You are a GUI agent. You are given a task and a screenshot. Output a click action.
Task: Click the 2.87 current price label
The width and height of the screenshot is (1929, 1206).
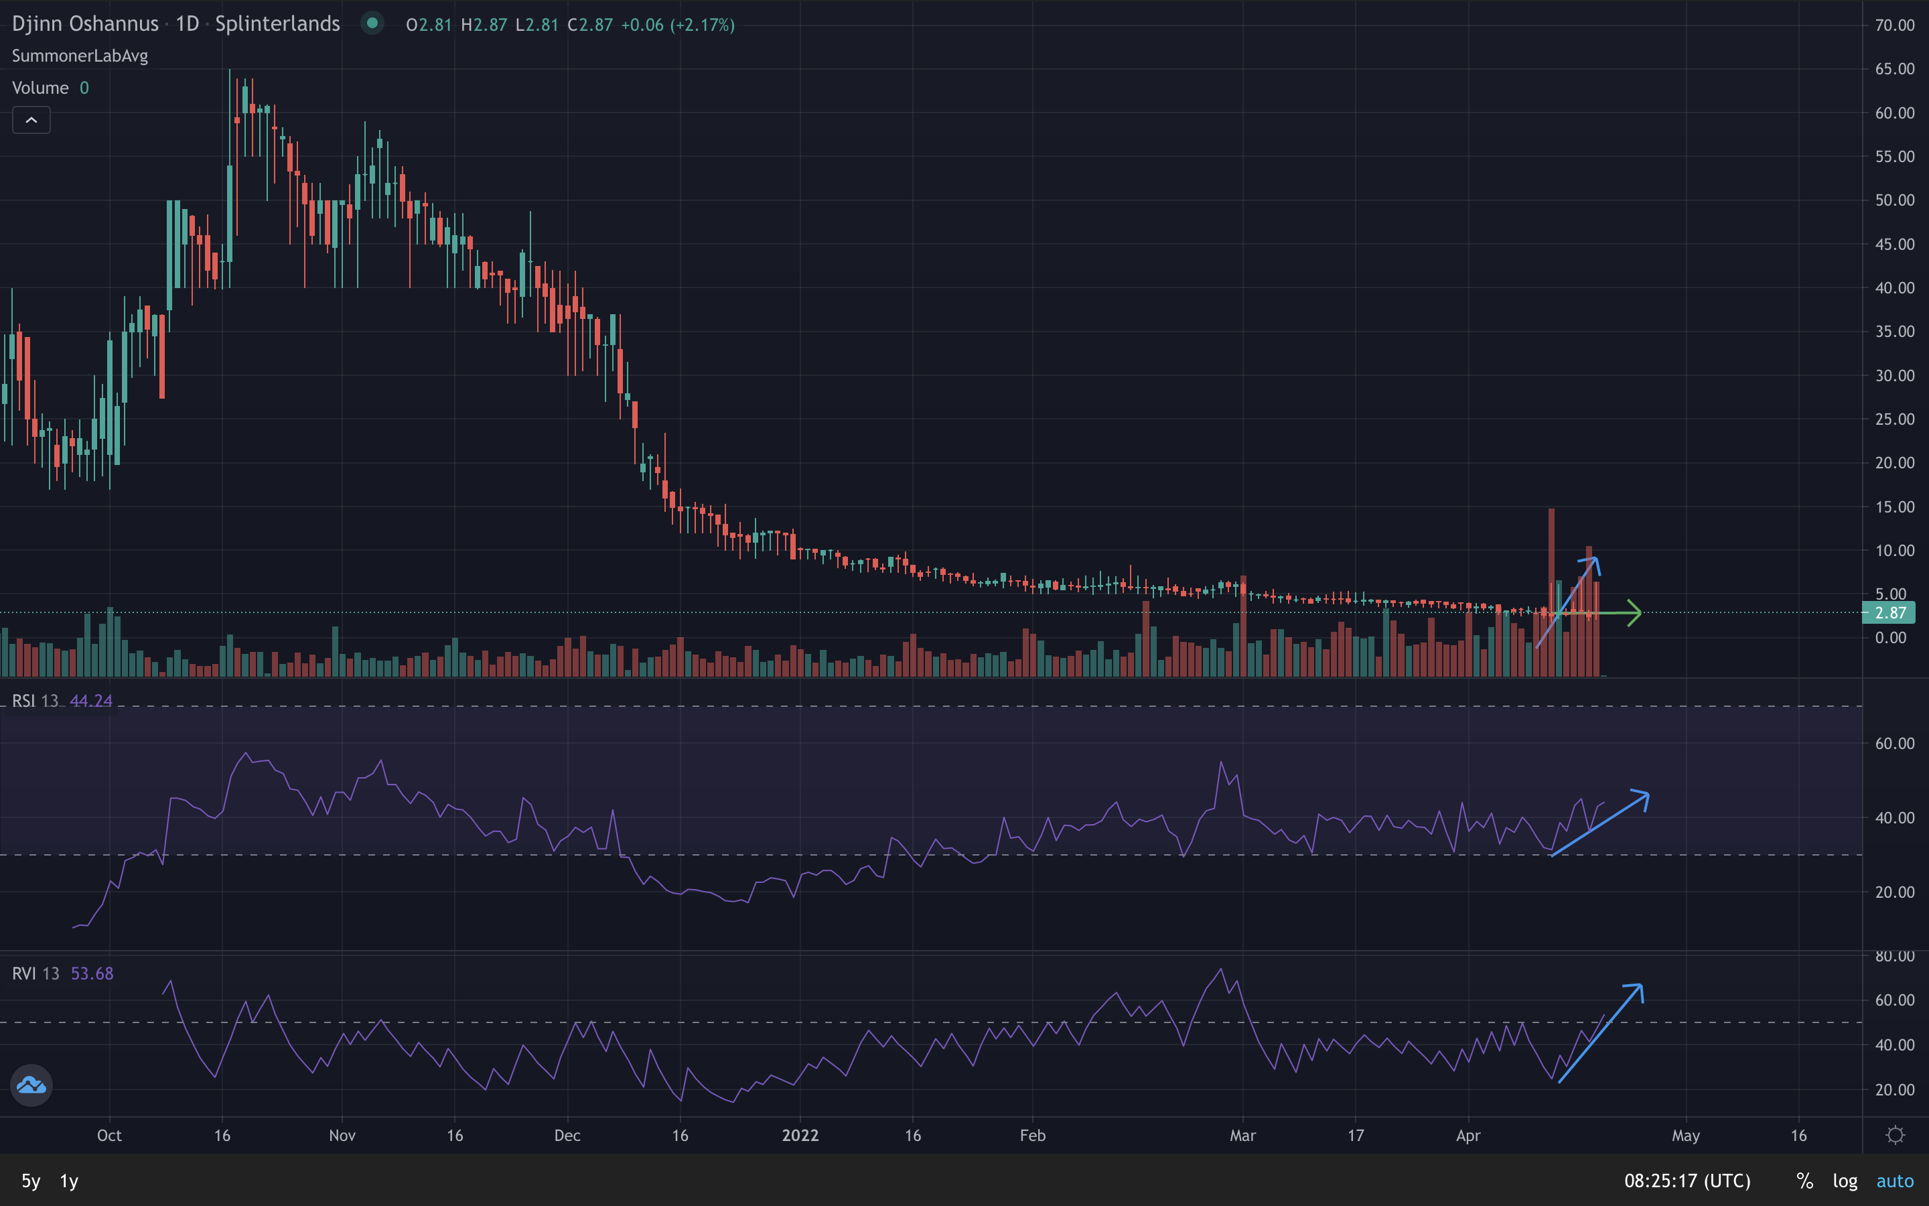[1888, 612]
